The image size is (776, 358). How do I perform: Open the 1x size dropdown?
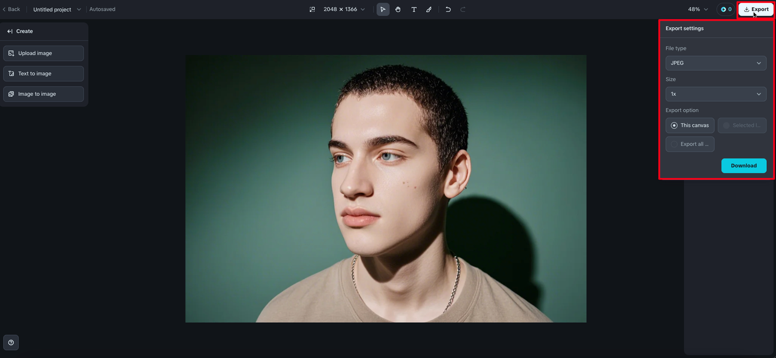[716, 94]
